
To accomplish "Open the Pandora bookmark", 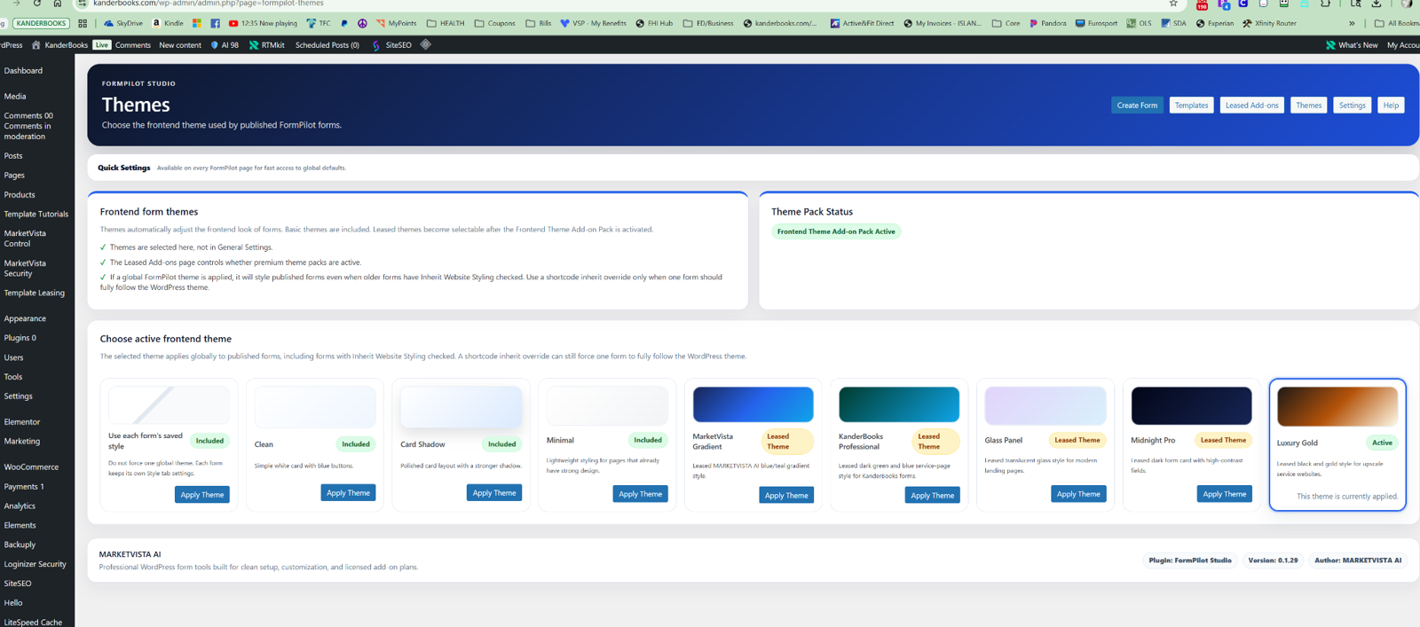I will point(1047,23).
